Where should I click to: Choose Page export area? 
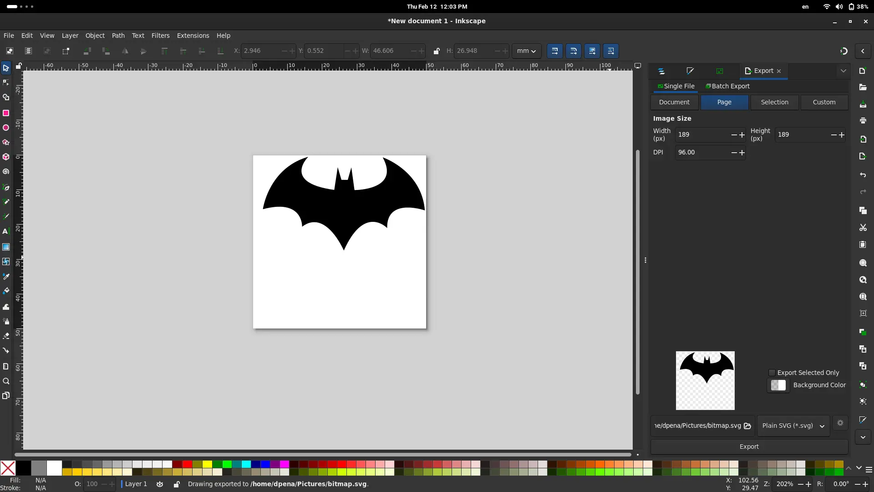point(724,102)
